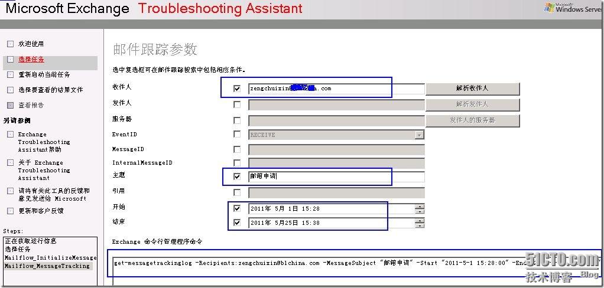
Task: Click the icon beside 选择要查看的结果文件
Action: [x=10, y=90]
